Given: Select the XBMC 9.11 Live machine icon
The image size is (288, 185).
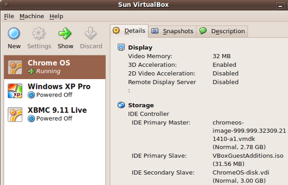Looking at the screenshot, I should 15,114.
